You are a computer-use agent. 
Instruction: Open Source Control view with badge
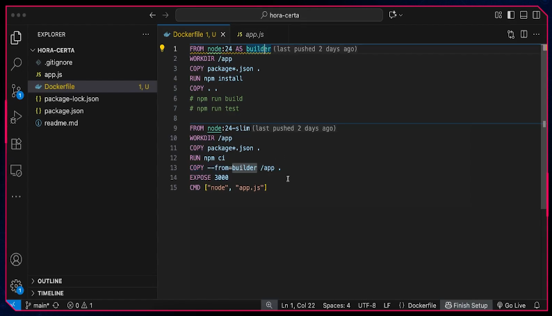coord(15,91)
